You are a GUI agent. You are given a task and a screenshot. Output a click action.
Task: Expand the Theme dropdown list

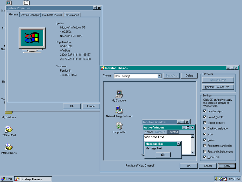[x=159, y=76]
